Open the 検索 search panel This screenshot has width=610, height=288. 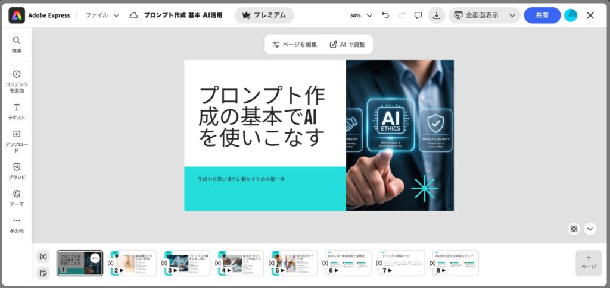click(x=16, y=45)
